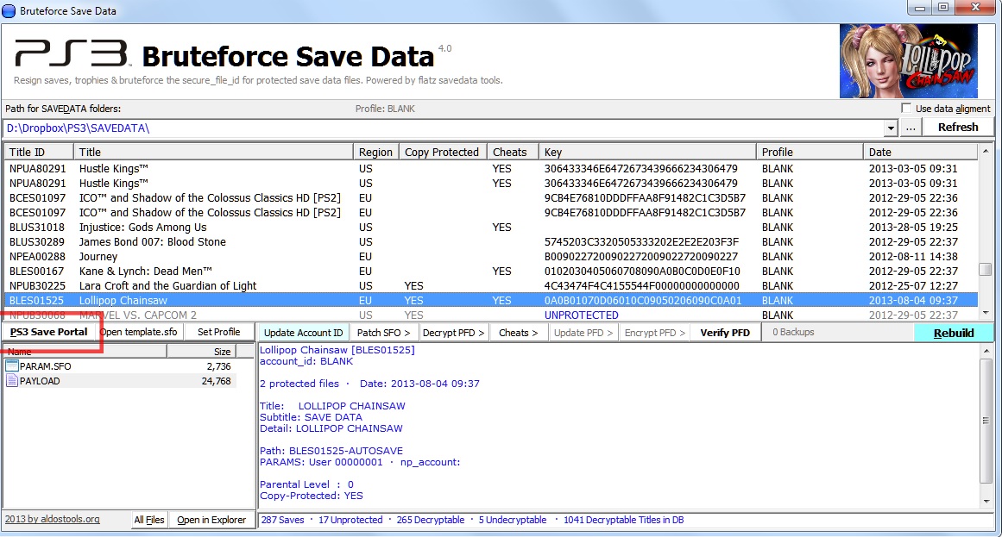1002x537 pixels.
Task: Sort by Copy Protected column header
Action: point(442,152)
